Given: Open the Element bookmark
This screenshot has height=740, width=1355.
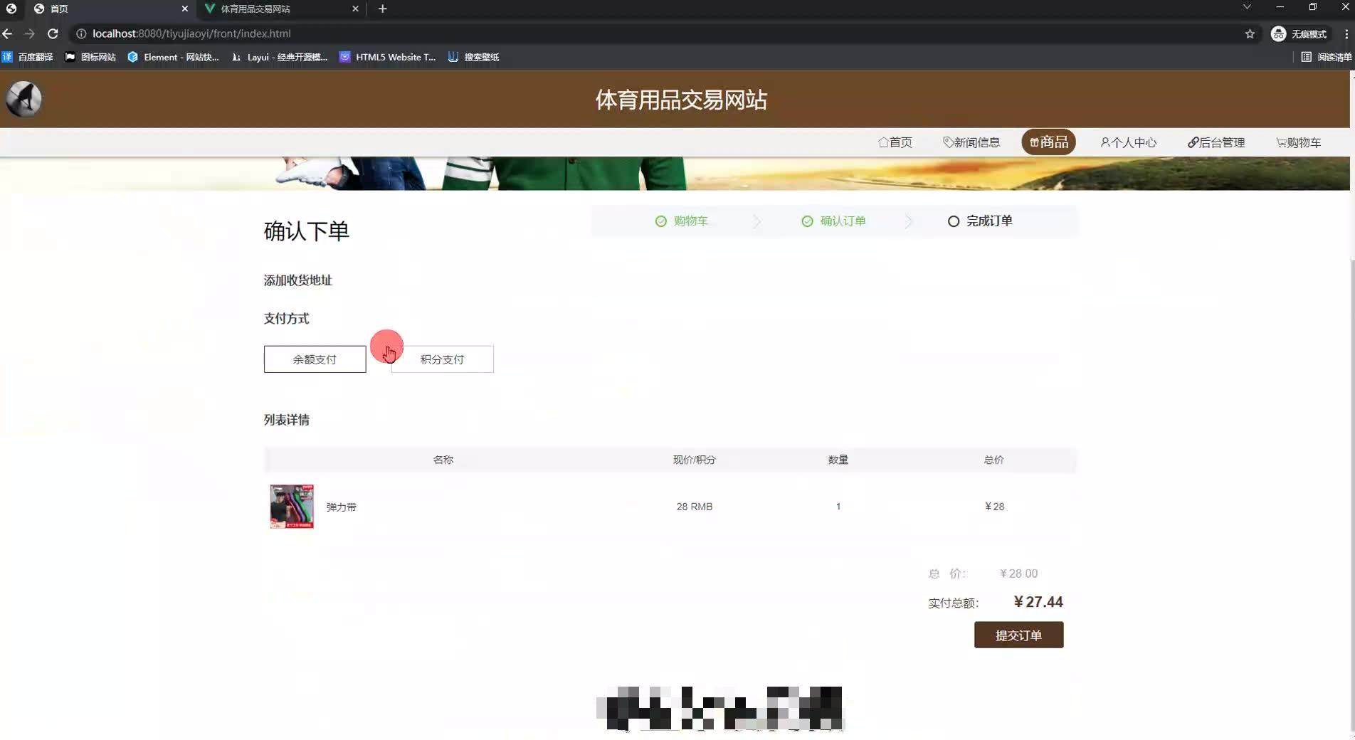Looking at the screenshot, I should coord(173,57).
